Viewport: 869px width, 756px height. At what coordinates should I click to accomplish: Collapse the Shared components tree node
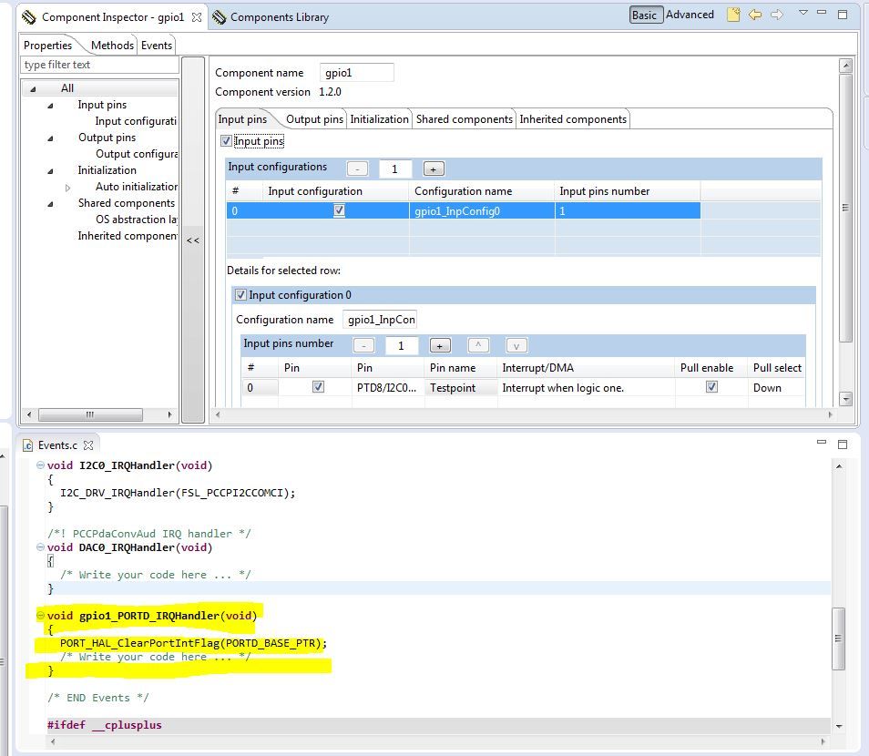[x=51, y=203]
